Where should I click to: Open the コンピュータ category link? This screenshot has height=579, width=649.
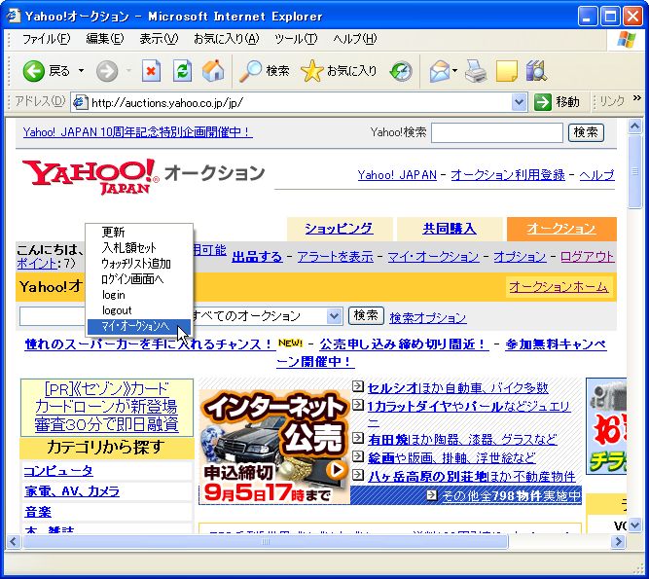click(58, 471)
